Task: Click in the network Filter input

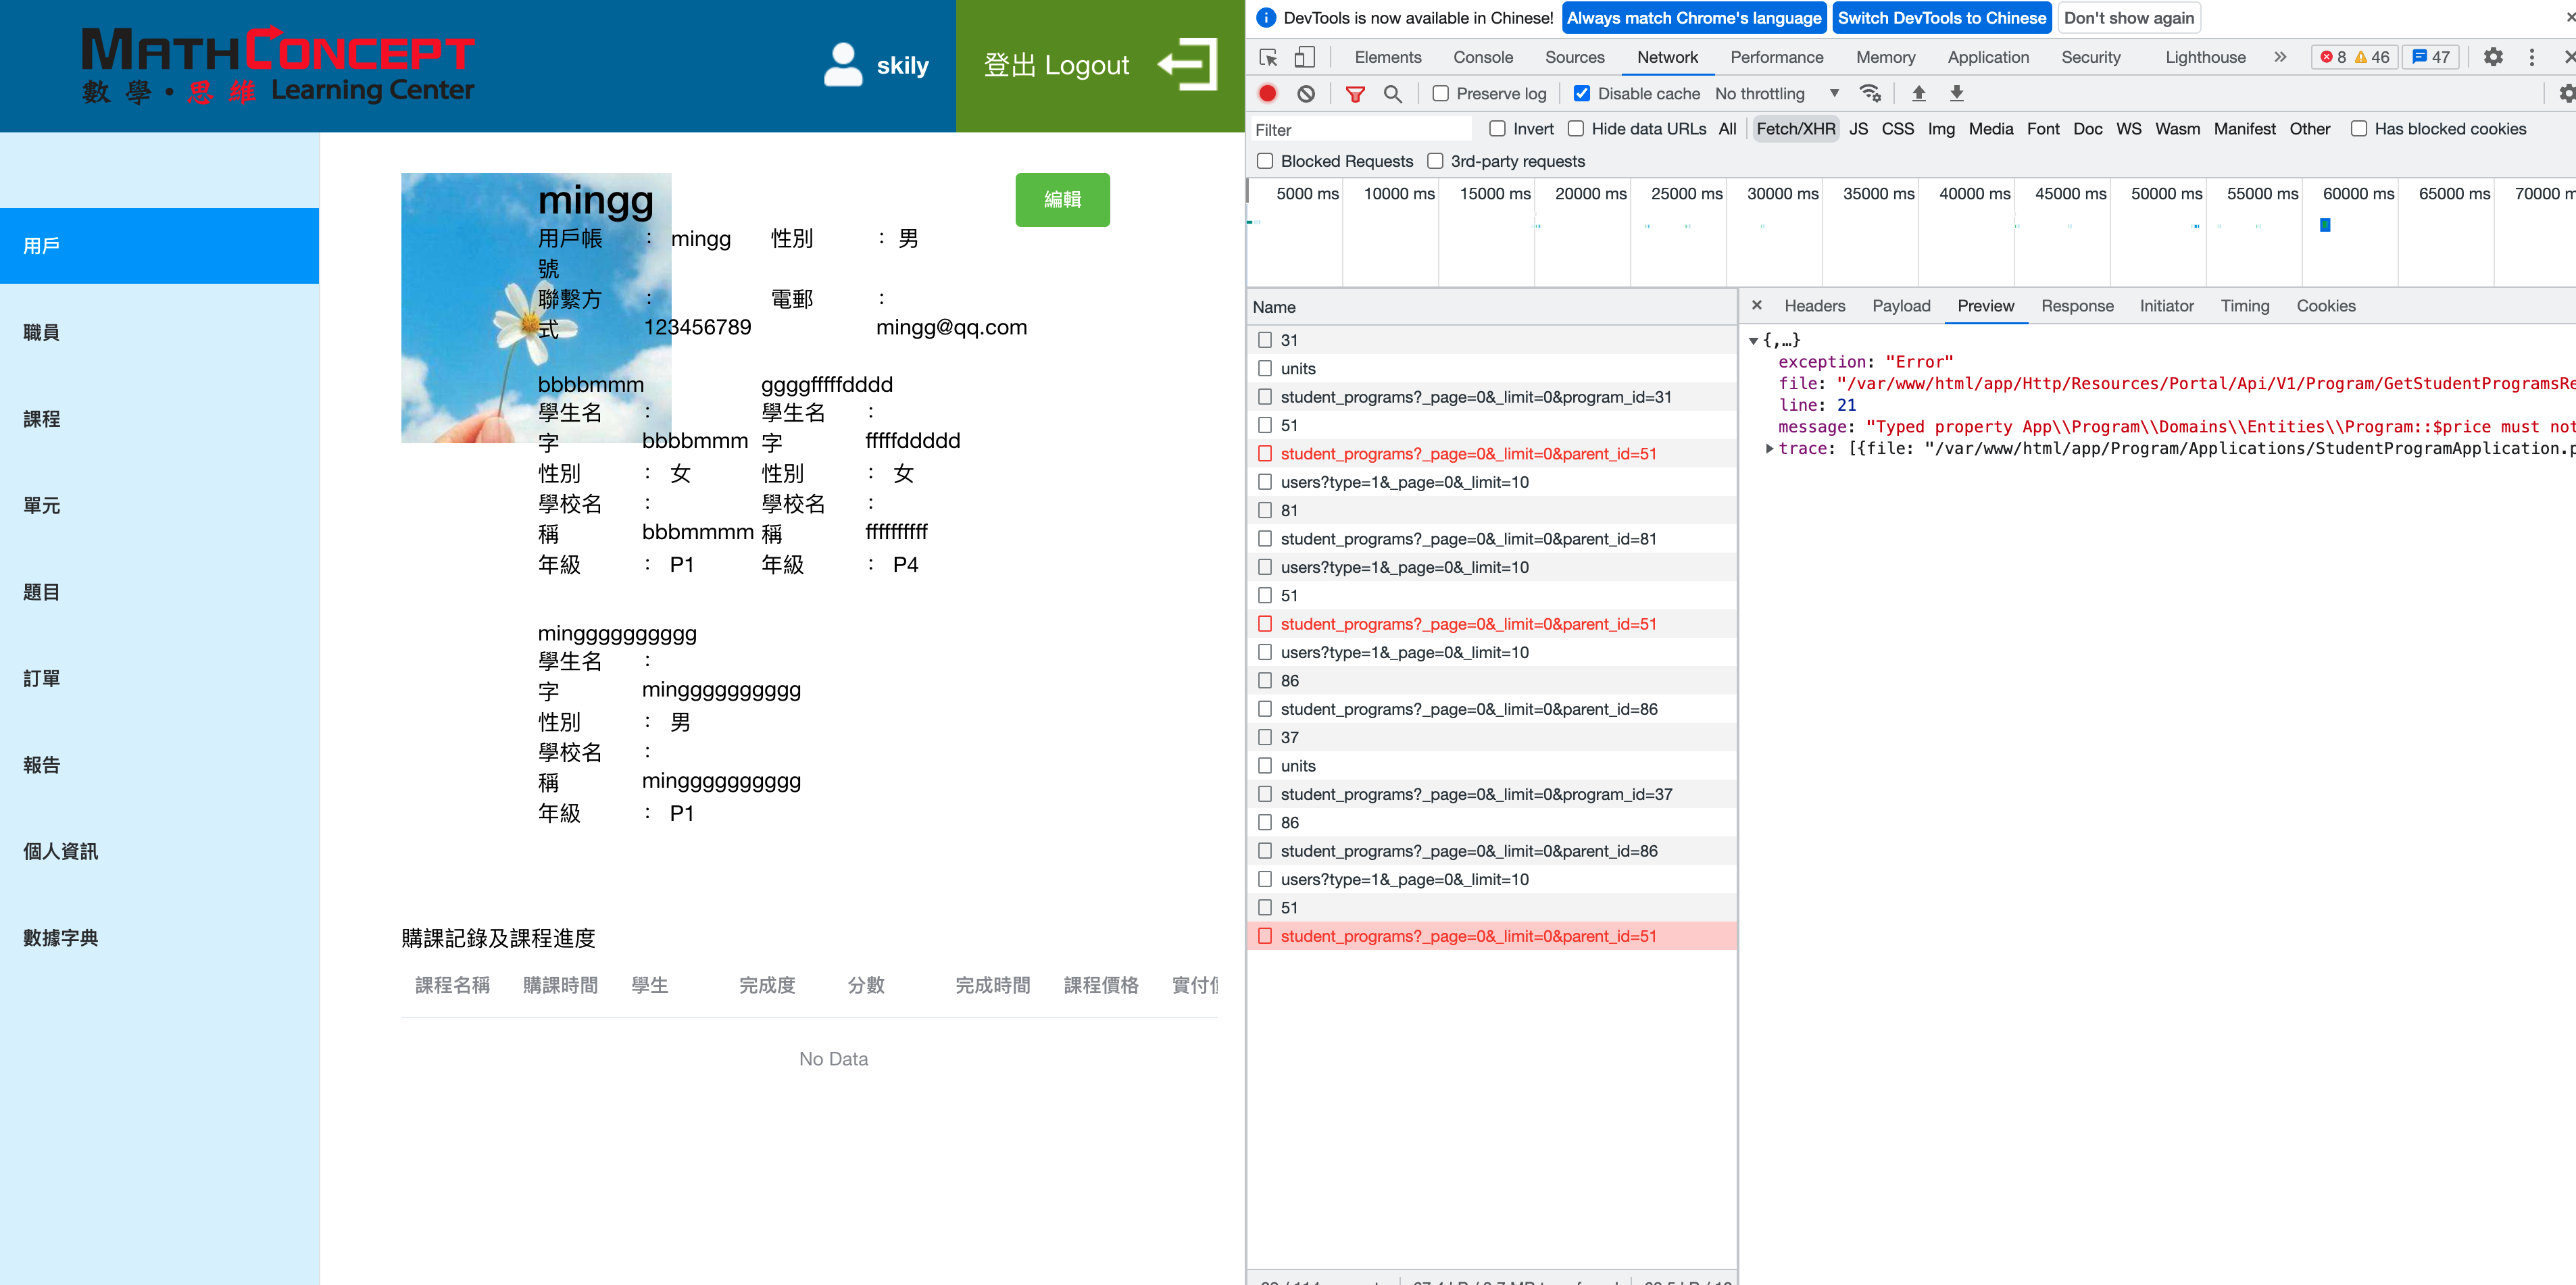Action: [1360, 130]
